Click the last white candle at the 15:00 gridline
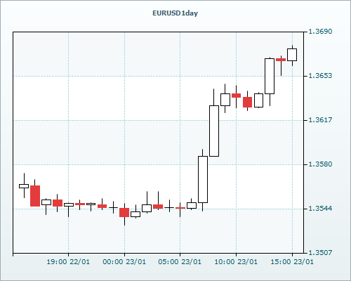Screen dimensions: 351x281 pos(292,55)
